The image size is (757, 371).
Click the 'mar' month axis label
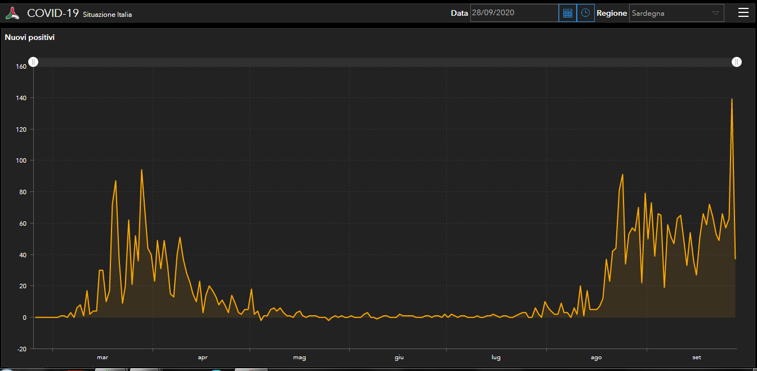(103, 357)
